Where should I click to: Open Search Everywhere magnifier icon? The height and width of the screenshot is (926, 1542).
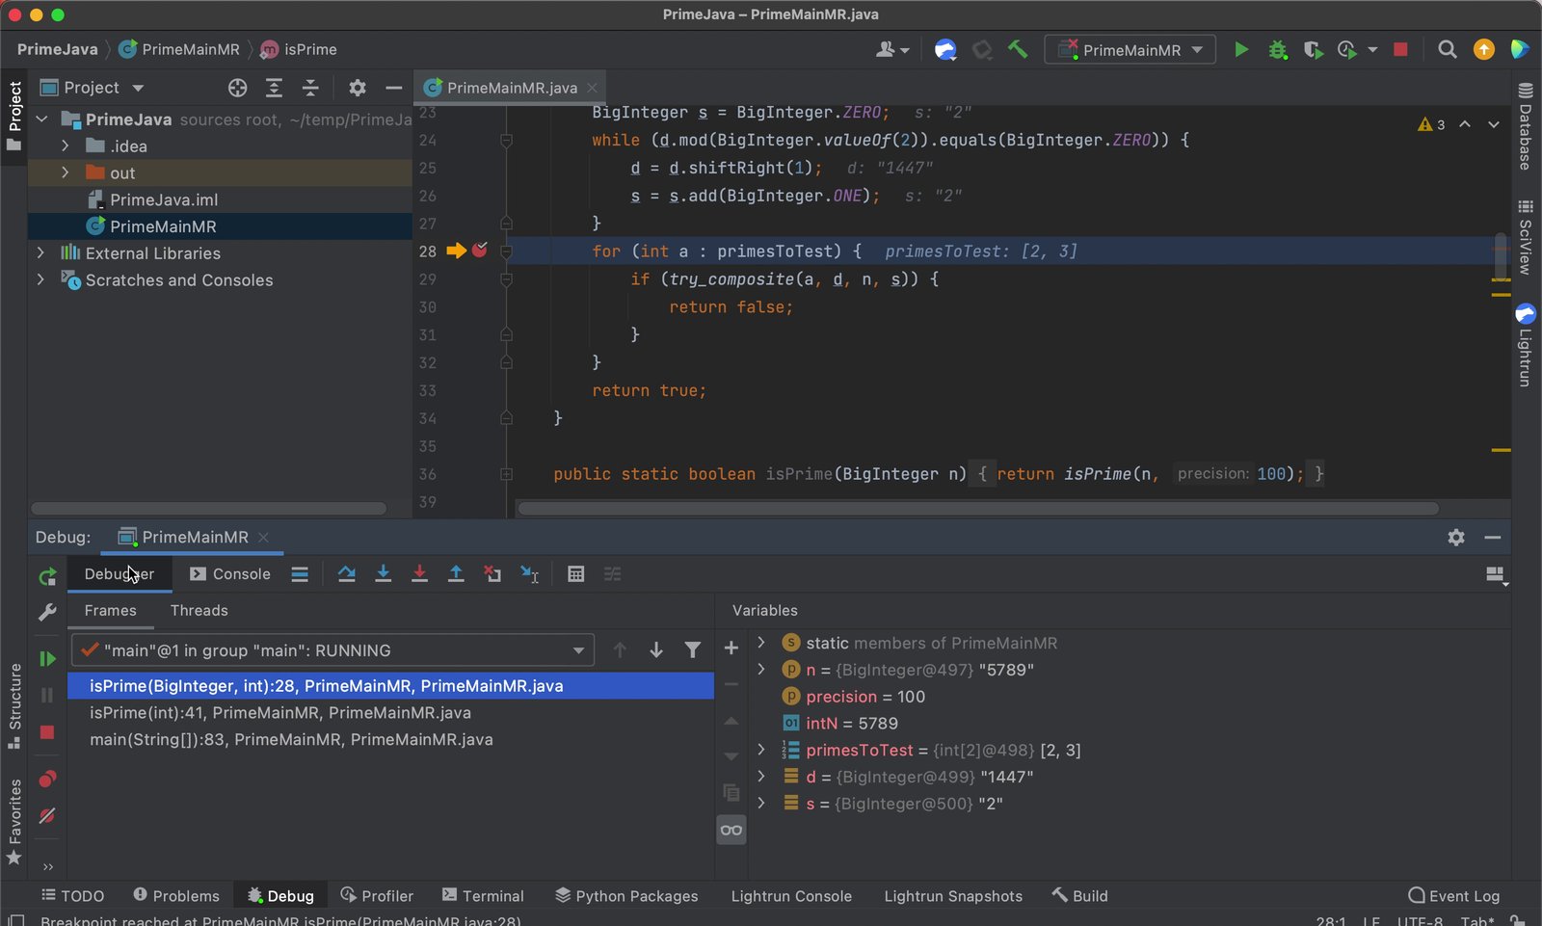pyautogui.click(x=1447, y=49)
